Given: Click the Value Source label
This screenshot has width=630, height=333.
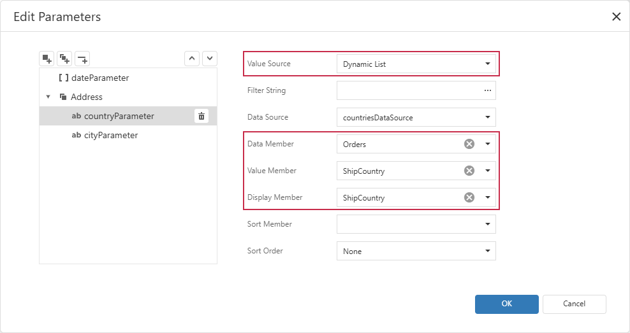Looking at the screenshot, I should point(269,64).
